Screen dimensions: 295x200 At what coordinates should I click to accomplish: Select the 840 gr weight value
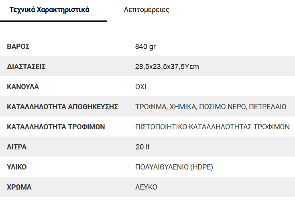(x=145, y=47)
